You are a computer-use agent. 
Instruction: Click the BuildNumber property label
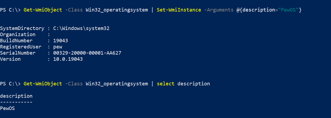tap(16, 41)
